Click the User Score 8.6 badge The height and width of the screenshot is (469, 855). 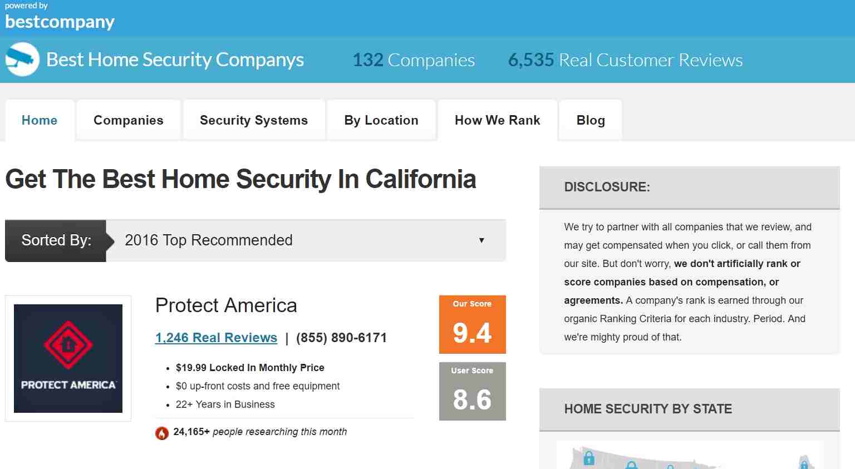pyautogui.click(x=472, y=391)
